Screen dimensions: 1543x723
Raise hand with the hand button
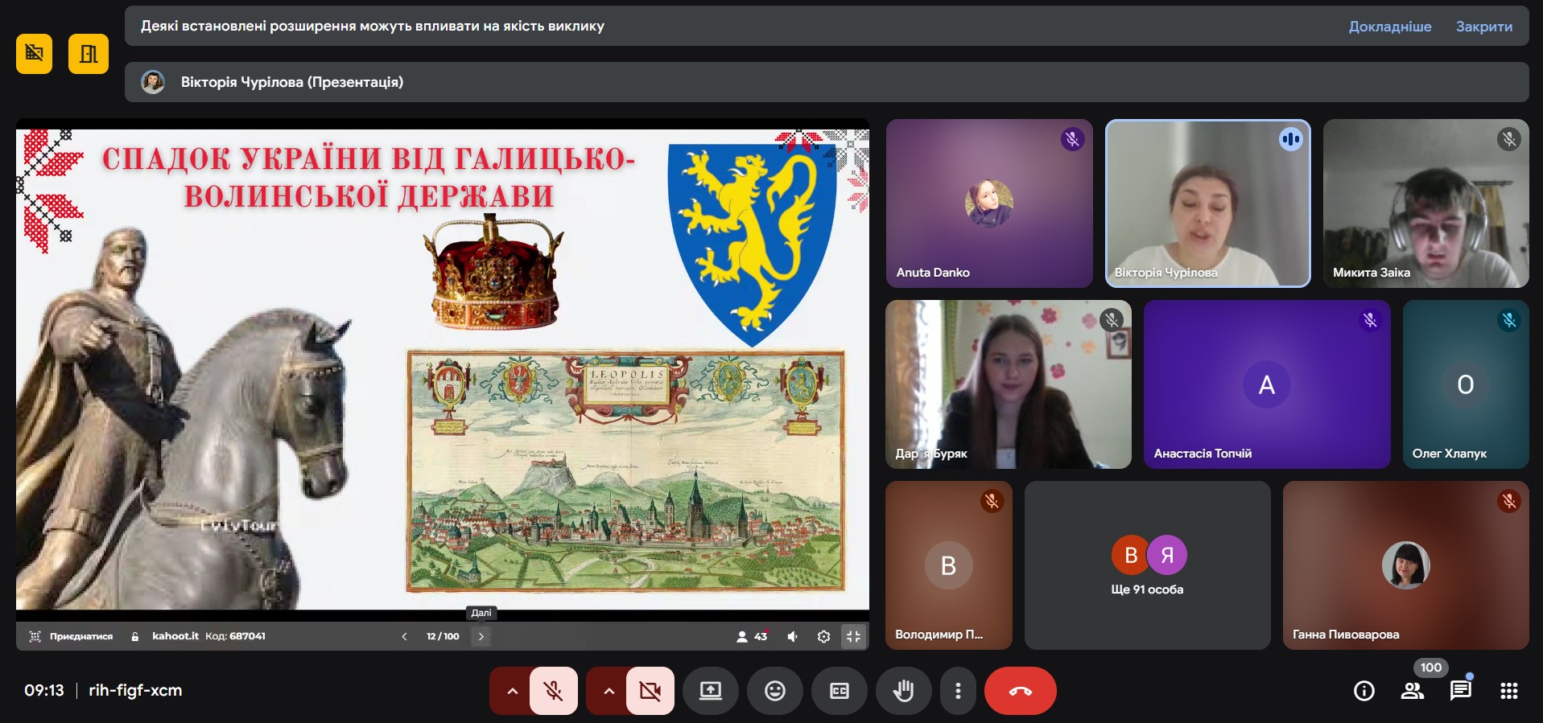904,691
